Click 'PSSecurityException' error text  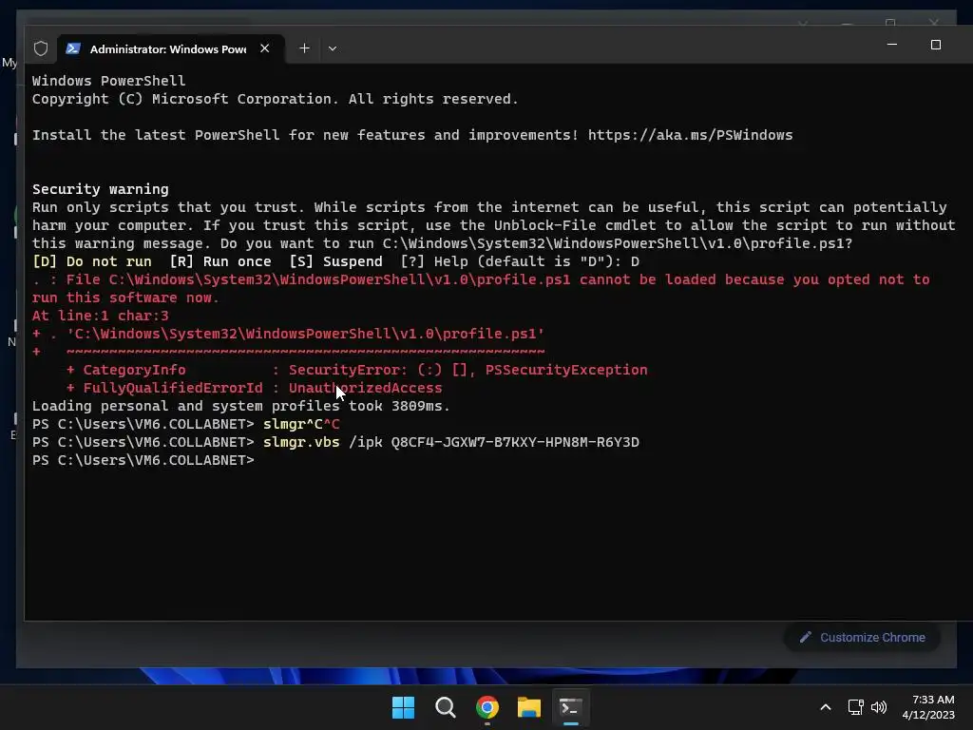[566, 370]
